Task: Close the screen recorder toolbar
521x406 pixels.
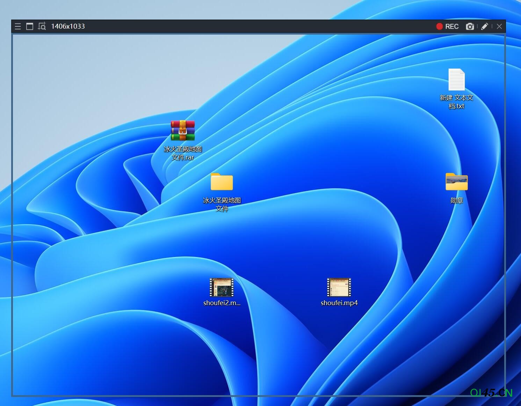Action: [x=499, y=27]
